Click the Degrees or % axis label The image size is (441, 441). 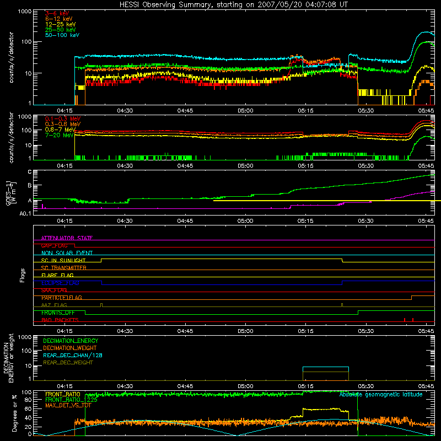(14, 413)
